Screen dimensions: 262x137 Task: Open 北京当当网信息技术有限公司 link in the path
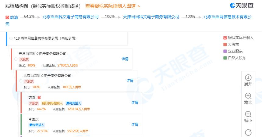(x=228, y=17)
